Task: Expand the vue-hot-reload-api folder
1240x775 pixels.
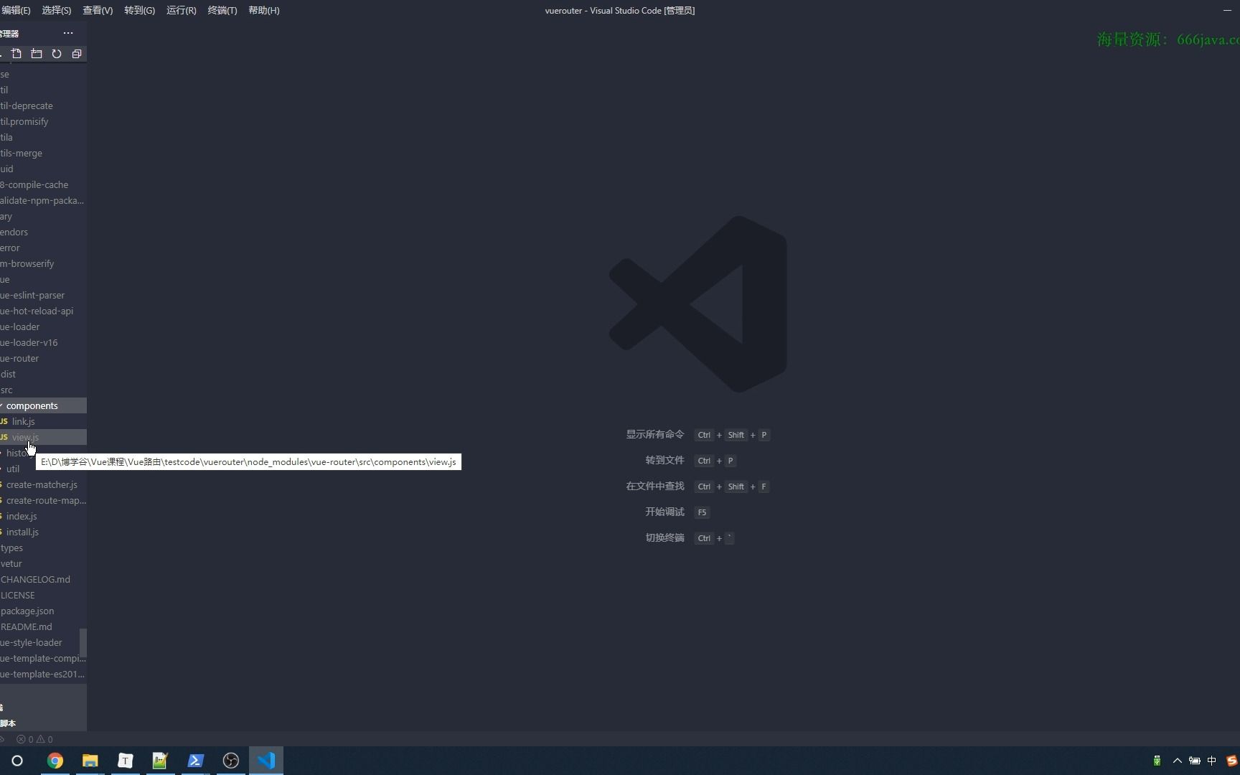Action: 43,311
